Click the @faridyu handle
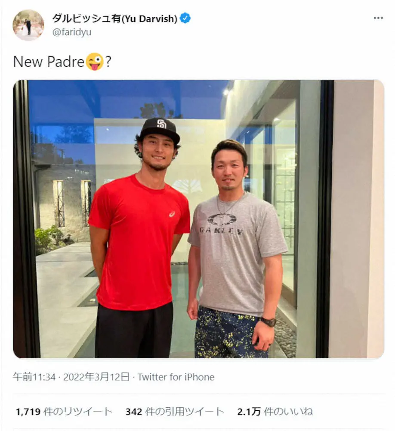This screenshot has height=431, width=395. (x=71, y=32)
